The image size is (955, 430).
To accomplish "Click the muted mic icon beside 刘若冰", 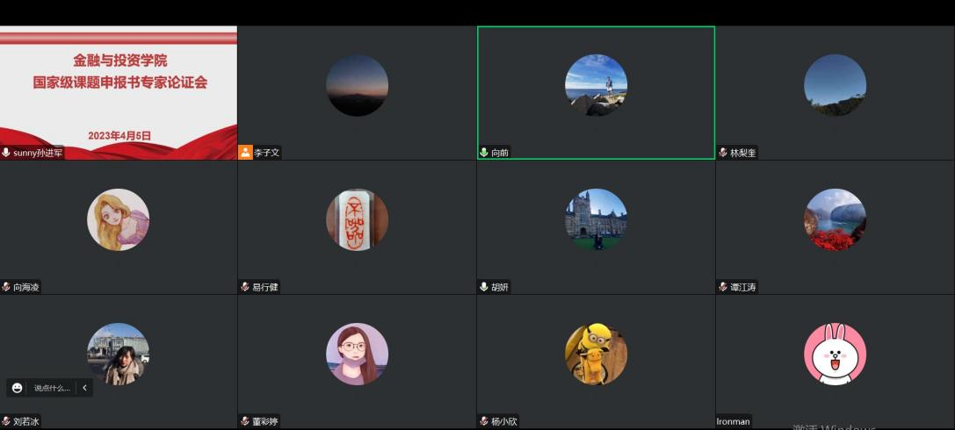I will [x=6, y=421].
